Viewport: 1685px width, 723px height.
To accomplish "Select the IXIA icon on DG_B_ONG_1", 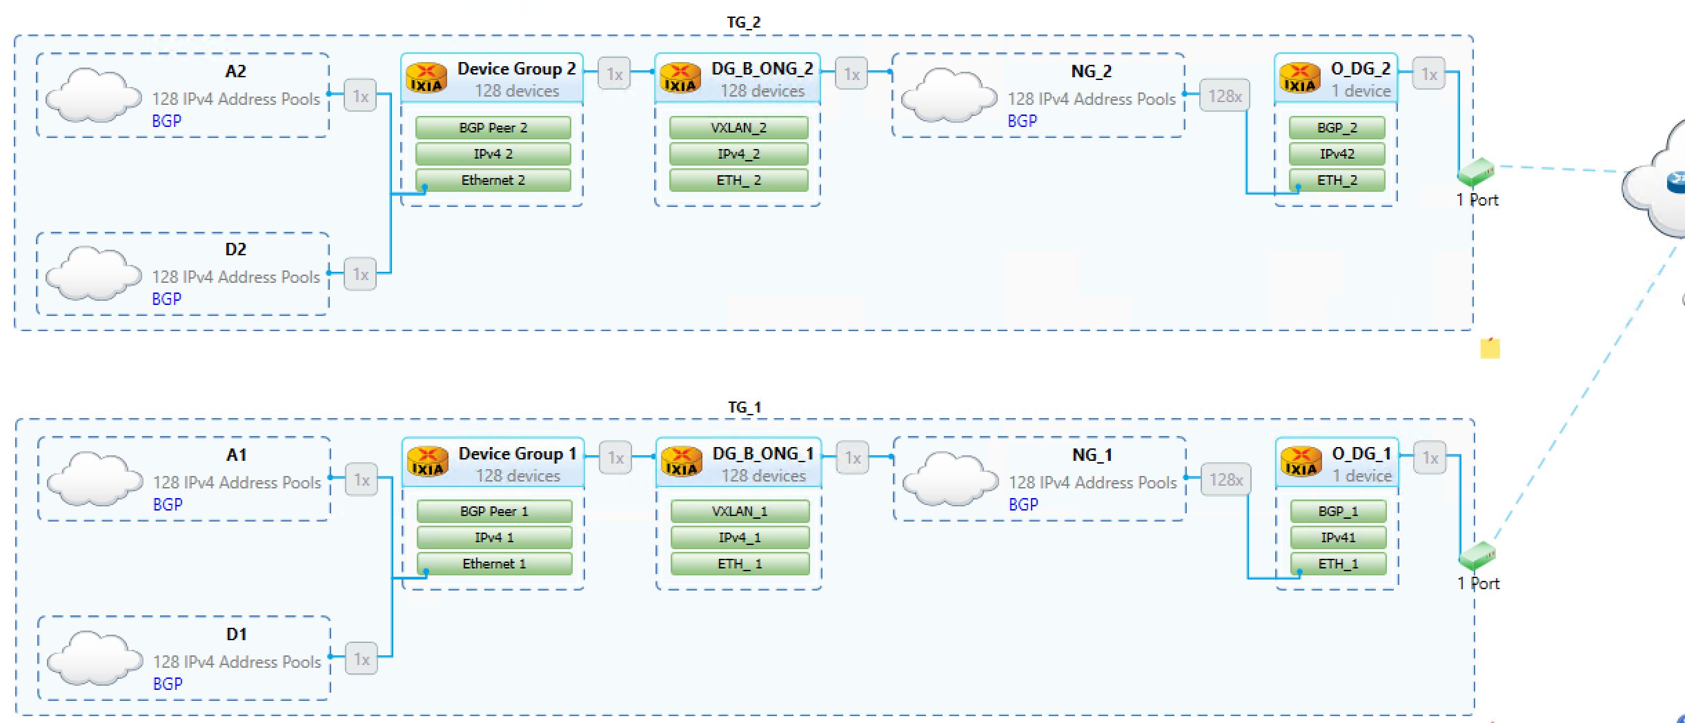I will pyautogui.click(x=680, y=461).
